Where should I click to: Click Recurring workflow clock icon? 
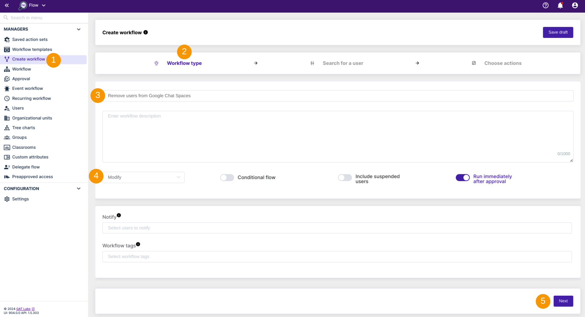coord(7,99)
